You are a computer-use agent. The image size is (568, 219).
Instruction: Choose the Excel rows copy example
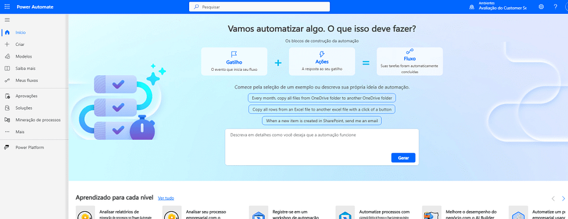point(321,109)
